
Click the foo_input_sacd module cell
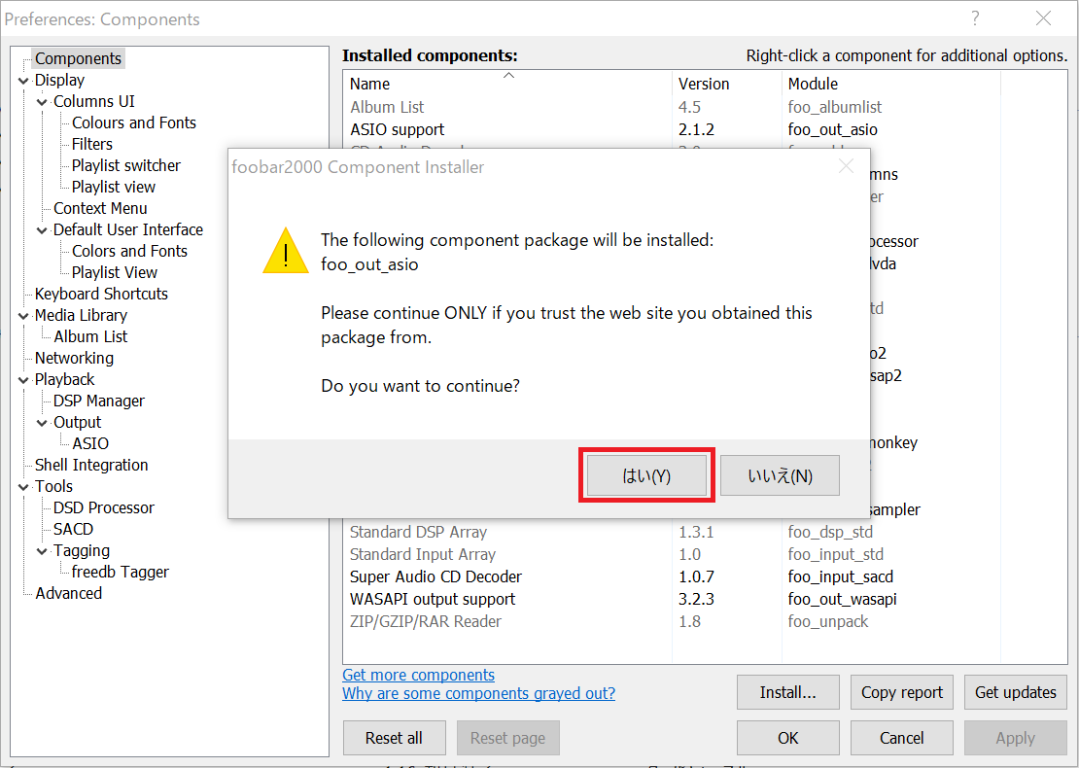pyautogui.click(x=840, y=576)
